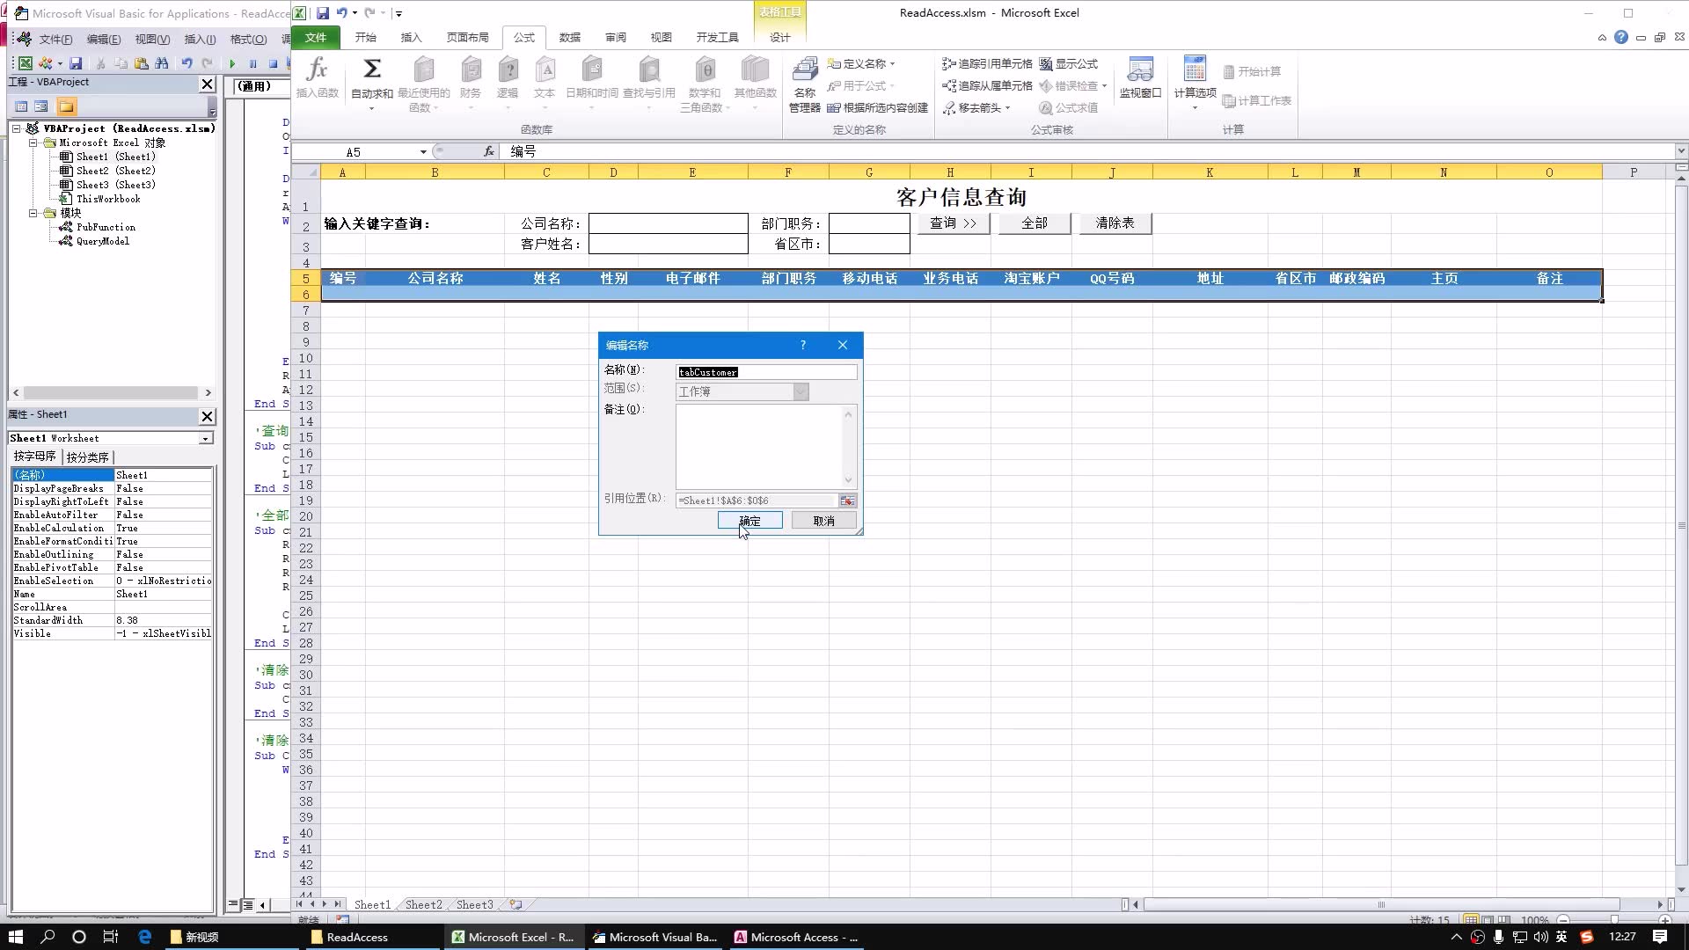Click the 清除表 button on the worksheet

pos(1115,223)
